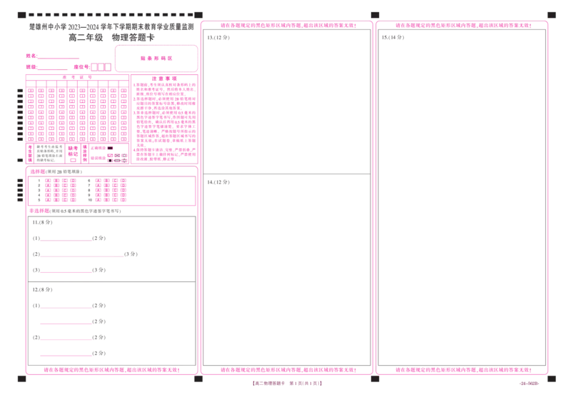Click the upper half of the middle panel
This screenshot has width=571, height=395.
pos(287,100)
